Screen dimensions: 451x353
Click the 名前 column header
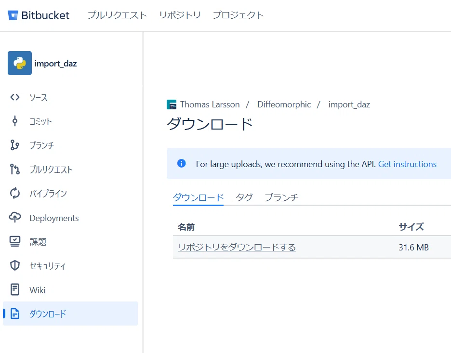[x=186, y=227]
